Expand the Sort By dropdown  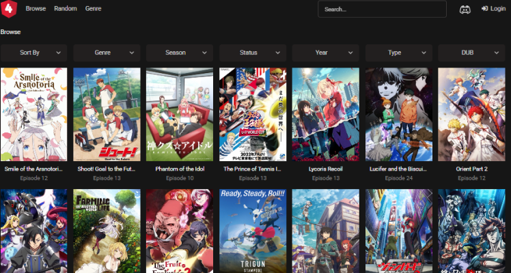(x=33, y=53)
